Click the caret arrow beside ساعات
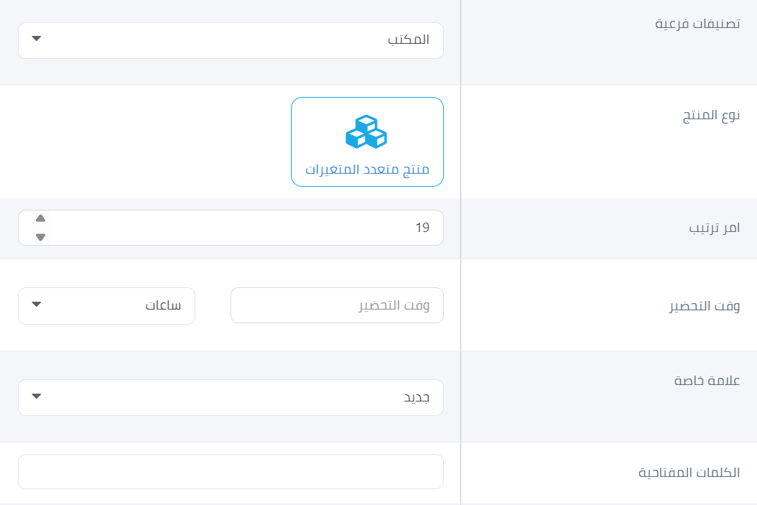The height and width of the screenshot is (505, 757). coord(36,304)
